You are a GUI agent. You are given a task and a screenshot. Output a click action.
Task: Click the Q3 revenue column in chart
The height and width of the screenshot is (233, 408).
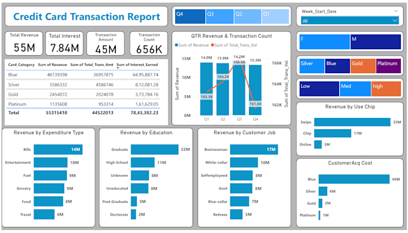239,88
